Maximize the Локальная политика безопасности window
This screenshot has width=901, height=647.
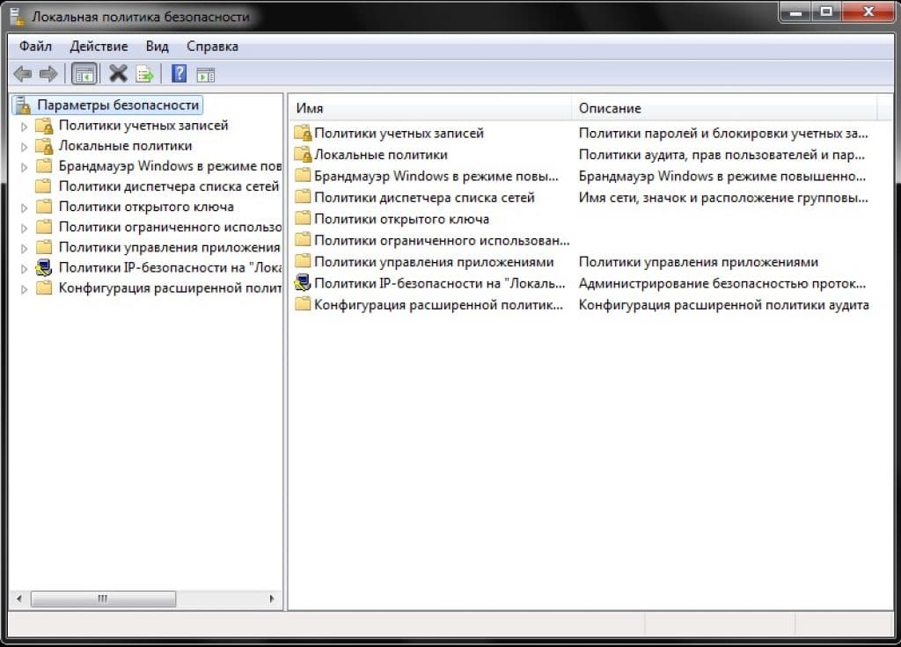pos(826,12)
